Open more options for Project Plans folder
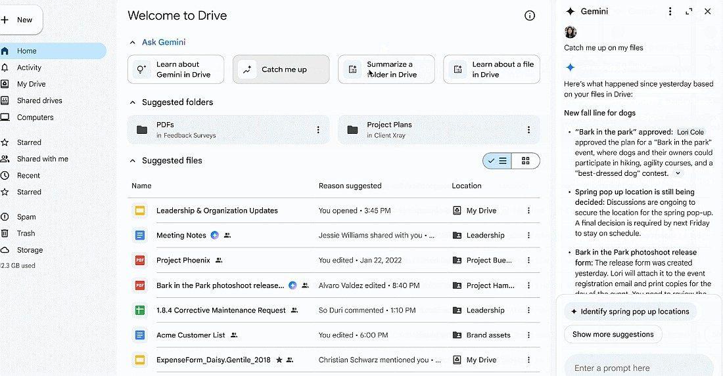Image resolution: width=723 pixels, height=376 pixels. tap(528, 130)
